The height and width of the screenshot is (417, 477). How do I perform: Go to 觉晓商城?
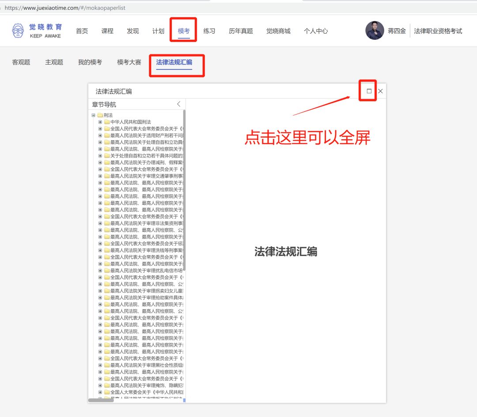click(x=278, y=31)
